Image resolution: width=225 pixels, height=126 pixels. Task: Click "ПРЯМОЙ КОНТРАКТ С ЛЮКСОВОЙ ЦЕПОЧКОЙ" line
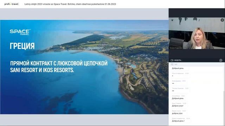click(x=59, y=63)
